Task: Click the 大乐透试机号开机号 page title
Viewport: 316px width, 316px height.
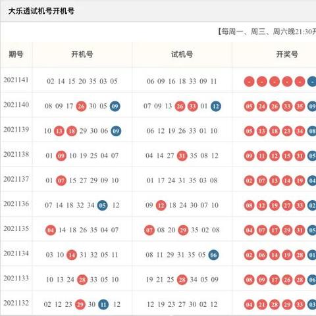Action: [x=41, y=11]
